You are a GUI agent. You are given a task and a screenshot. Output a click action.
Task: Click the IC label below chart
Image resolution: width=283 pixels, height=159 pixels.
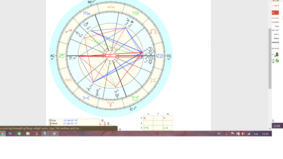coord(131,109)
